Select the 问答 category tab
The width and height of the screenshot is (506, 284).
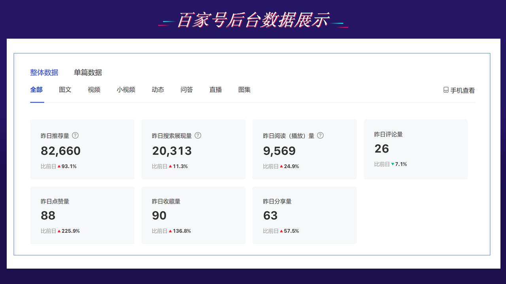187,90
